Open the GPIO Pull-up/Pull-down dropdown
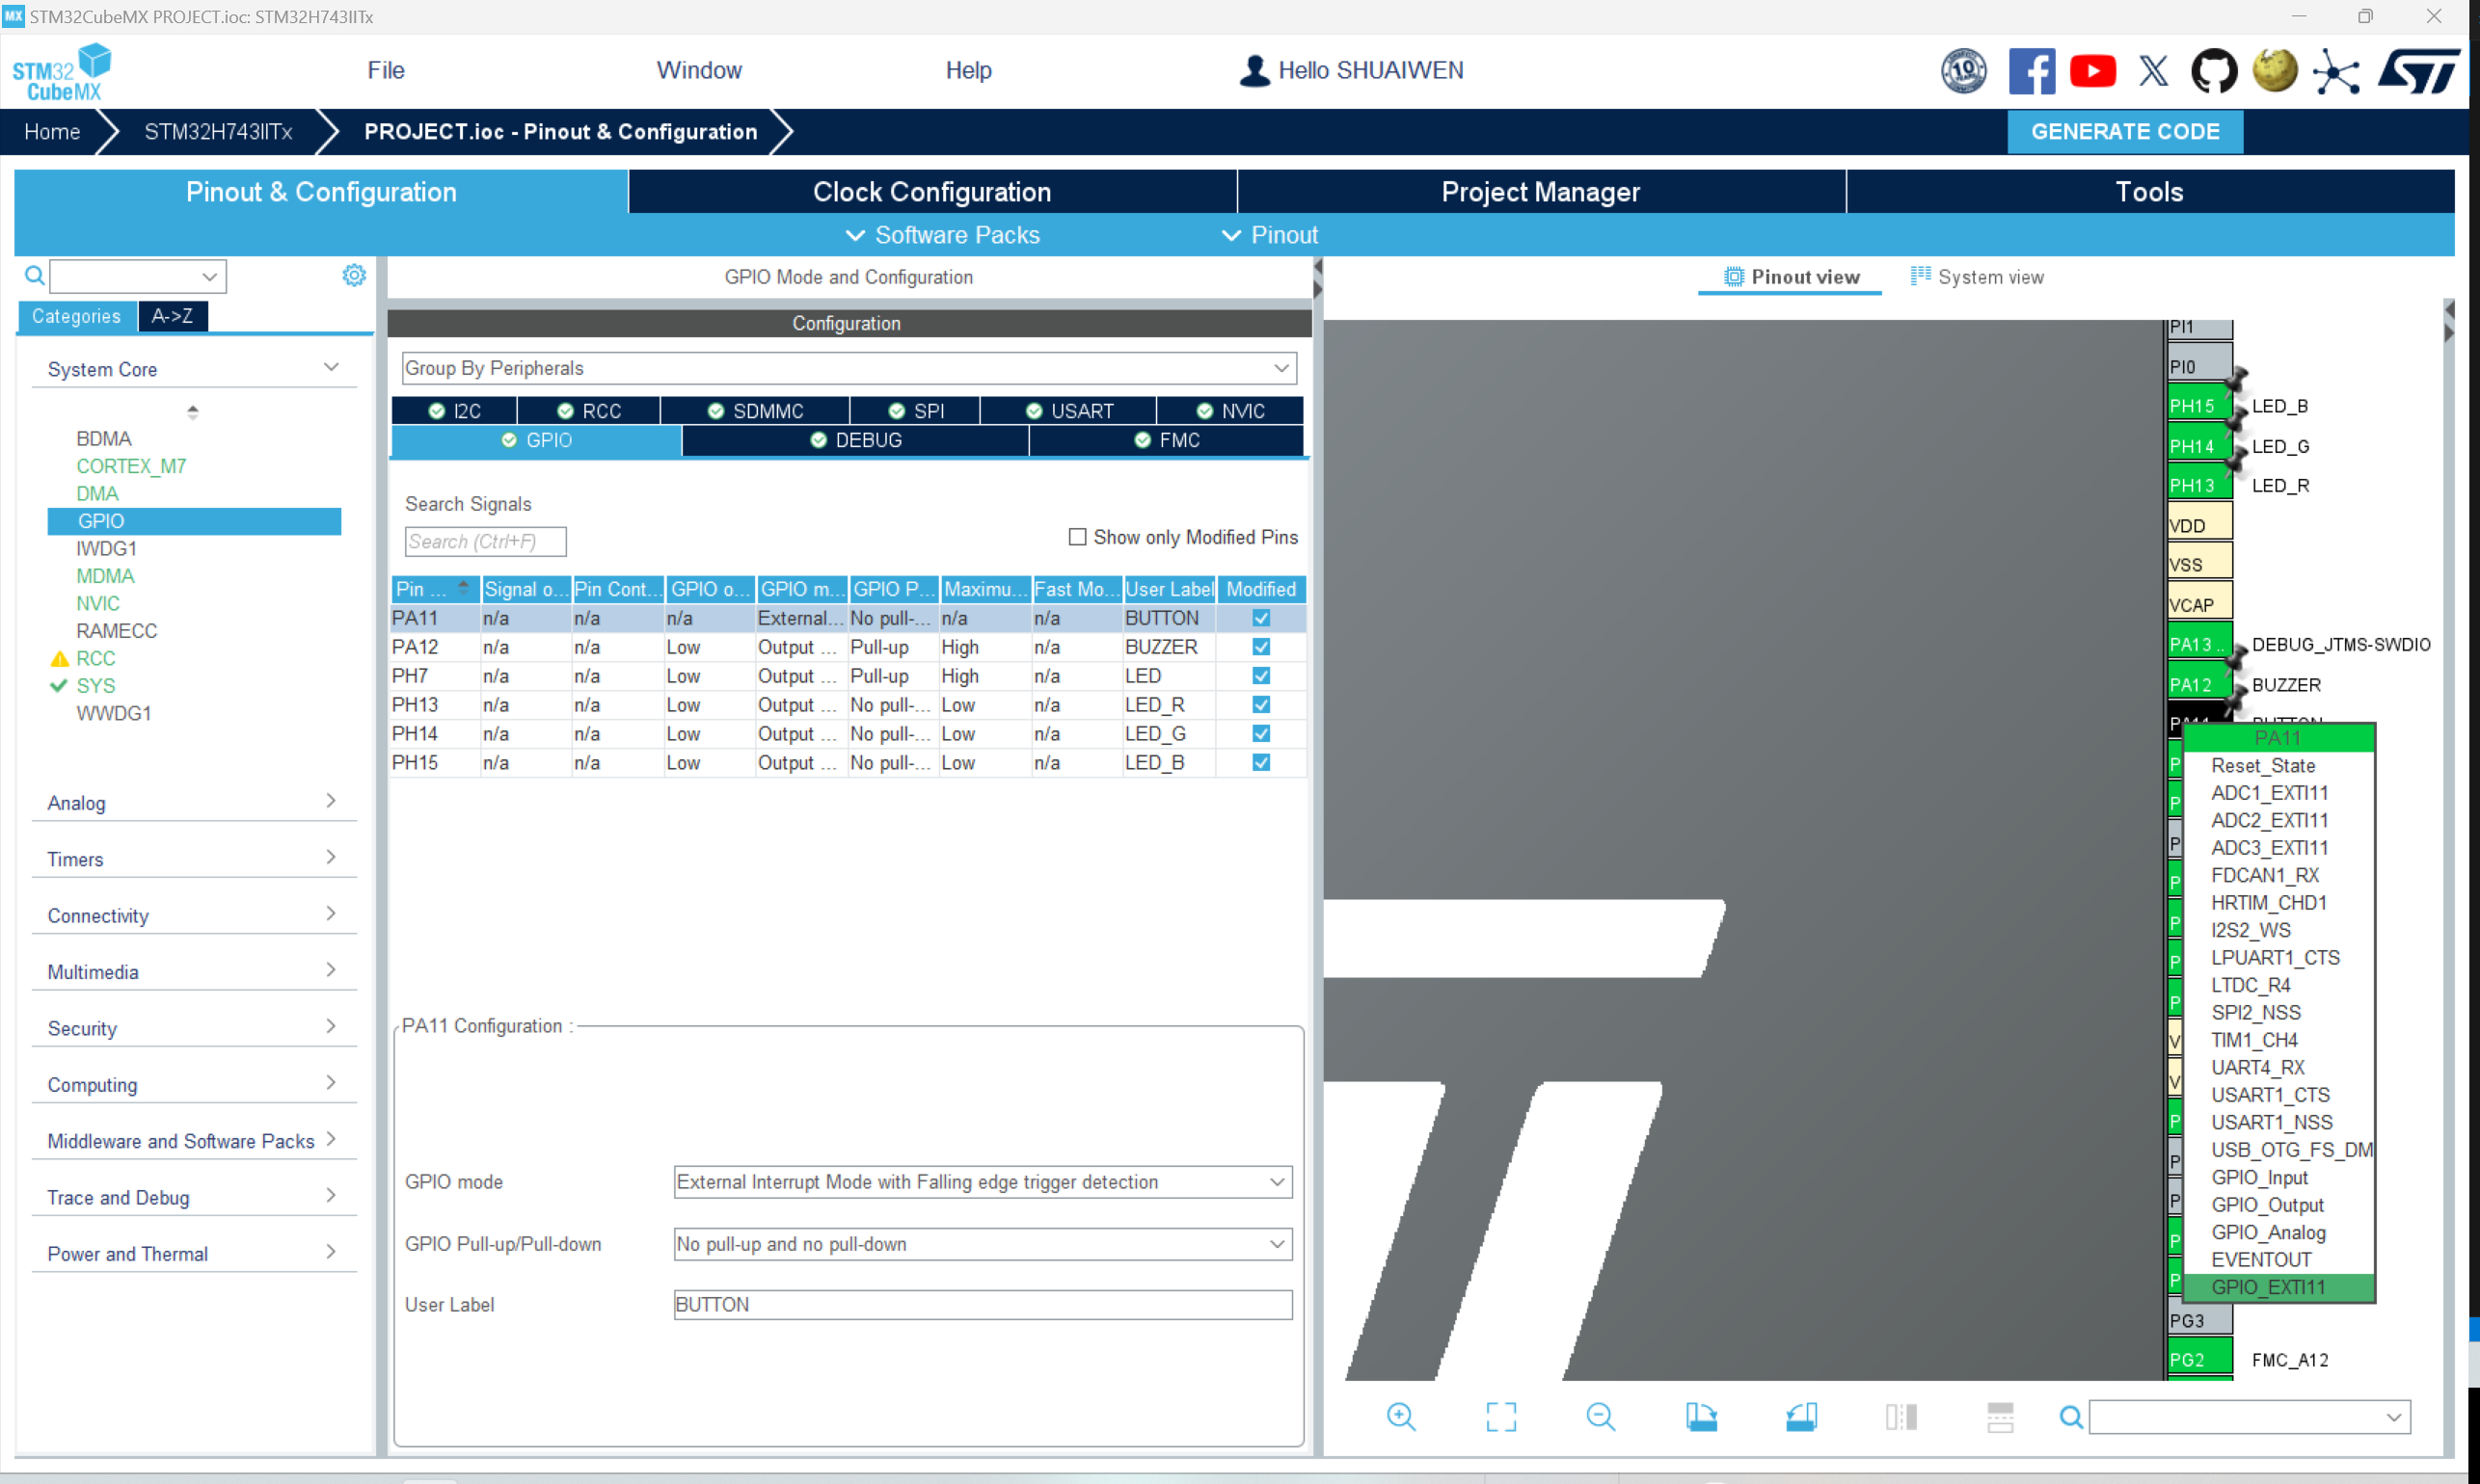This screenshot has height=1484, width=2480. [x=983, y=1244]
